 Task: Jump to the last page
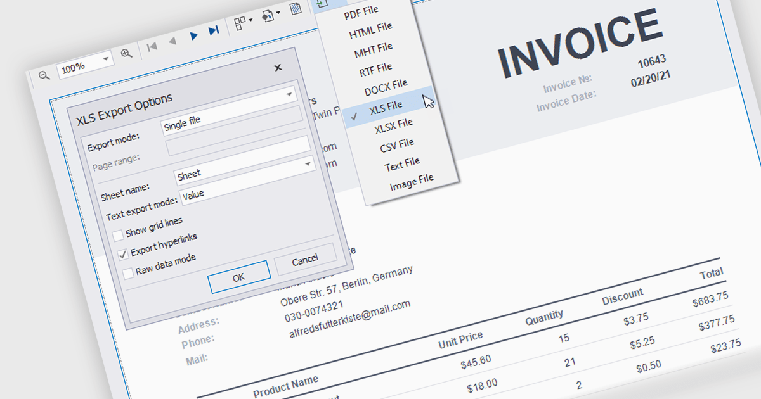[x=214, y=30]
